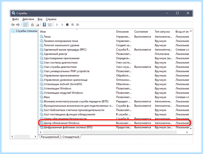This screenshot has height=154, width=203.
Task: Click the Restart service icon
Action: click(78, 25)
